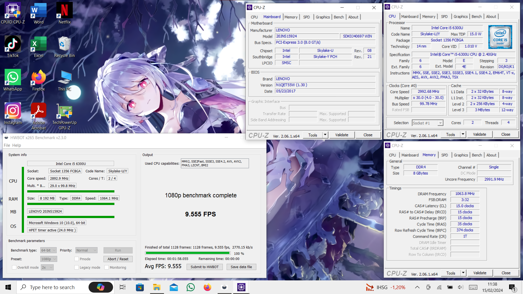Open Mail app from taskbar
Screen dimensions: 523x294
174,287
